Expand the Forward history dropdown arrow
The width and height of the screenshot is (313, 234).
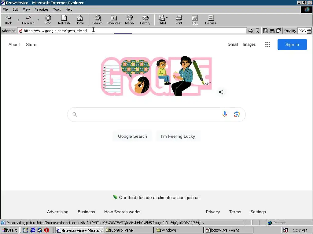[x=38, y=20]
